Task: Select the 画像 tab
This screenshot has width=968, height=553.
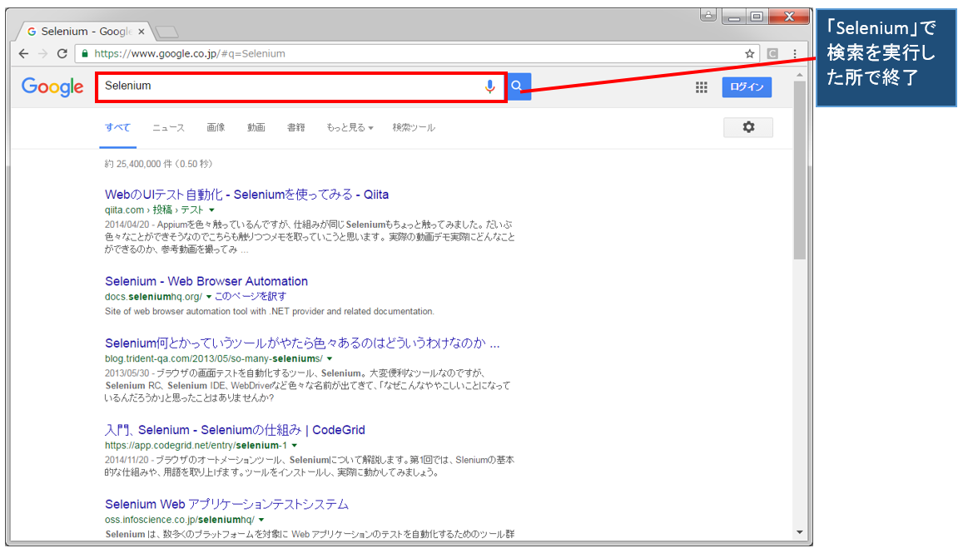Action: pyautogui.click(x=216, y=127)
